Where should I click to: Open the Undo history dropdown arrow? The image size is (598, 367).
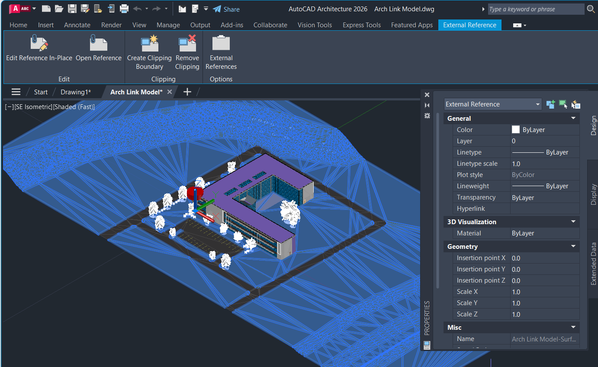pos(147,9)
